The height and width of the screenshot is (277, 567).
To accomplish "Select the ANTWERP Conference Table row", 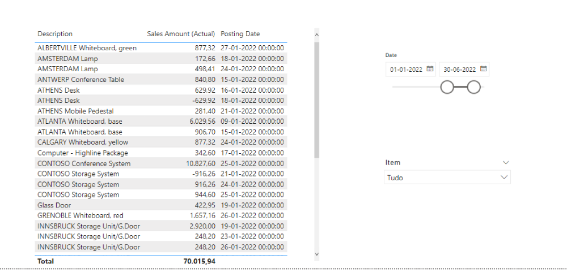I will coord(81,80).
